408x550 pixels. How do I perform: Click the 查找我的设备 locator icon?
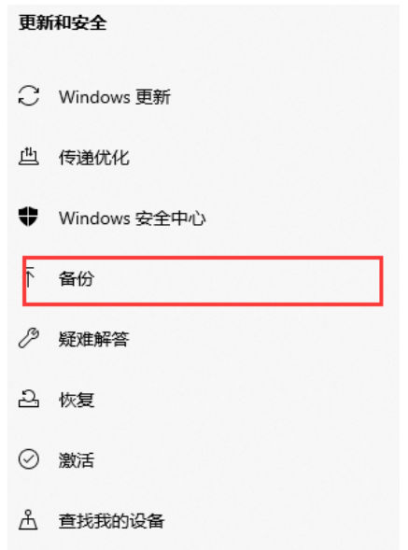(28, 519)
